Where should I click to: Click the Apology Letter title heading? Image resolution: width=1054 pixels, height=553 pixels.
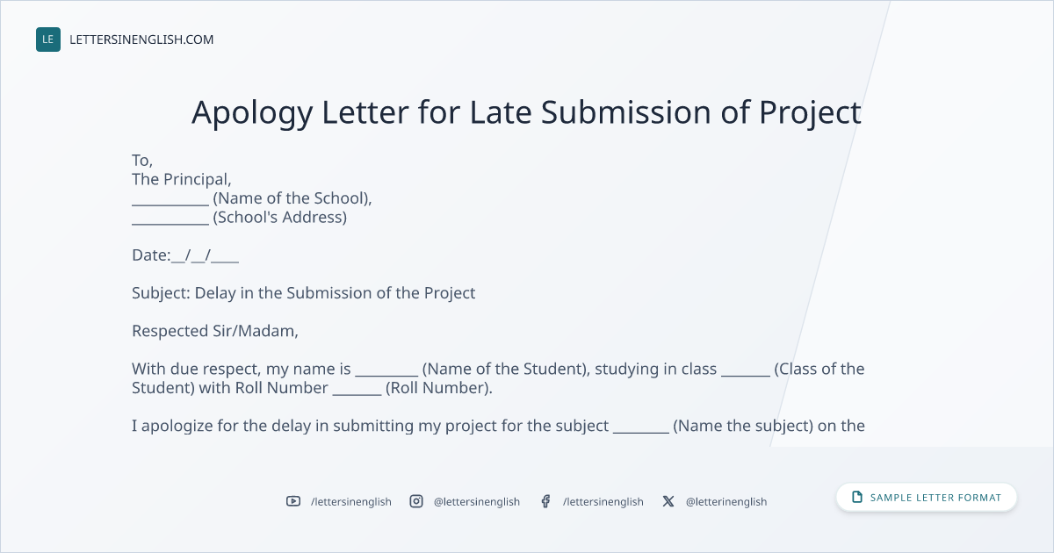(526, 112)
